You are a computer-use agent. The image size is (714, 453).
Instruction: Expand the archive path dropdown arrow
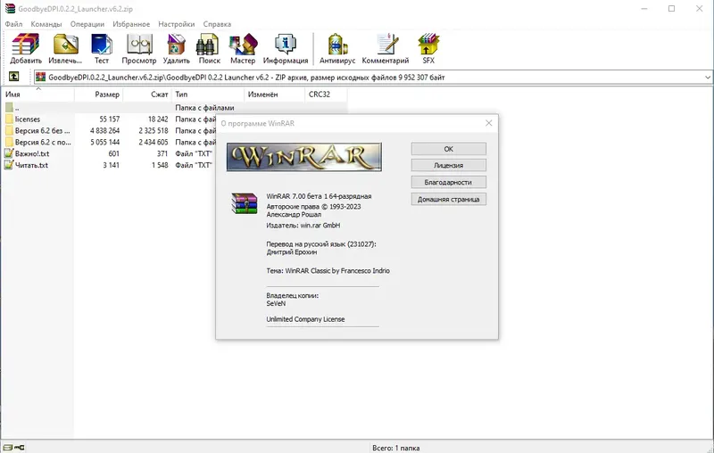tap(708, 78)
